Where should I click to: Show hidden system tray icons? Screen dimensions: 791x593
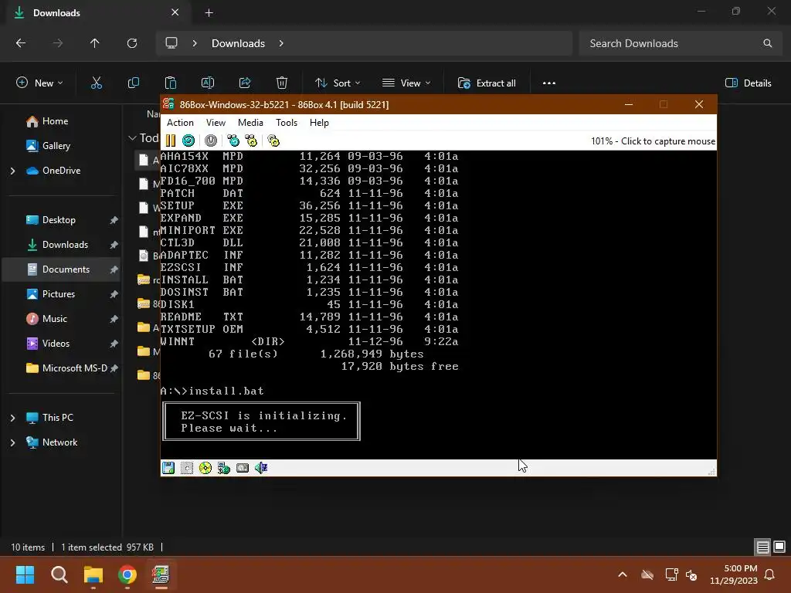(623, 574)
